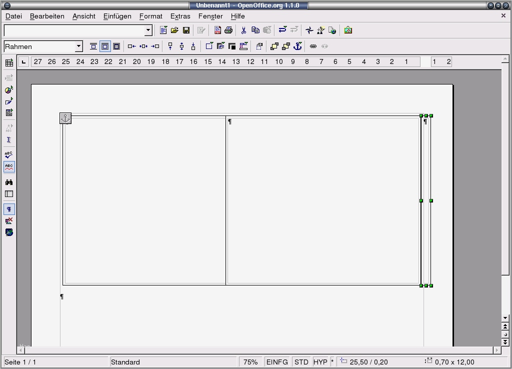Open form functions icon in left toolbar
The width and height of the screenshot is (512, 369).
click(9, 112)
